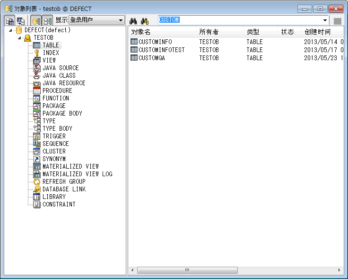Select the PROCEDURE node icon
348x279 pixels.
(x=36, y=90)
